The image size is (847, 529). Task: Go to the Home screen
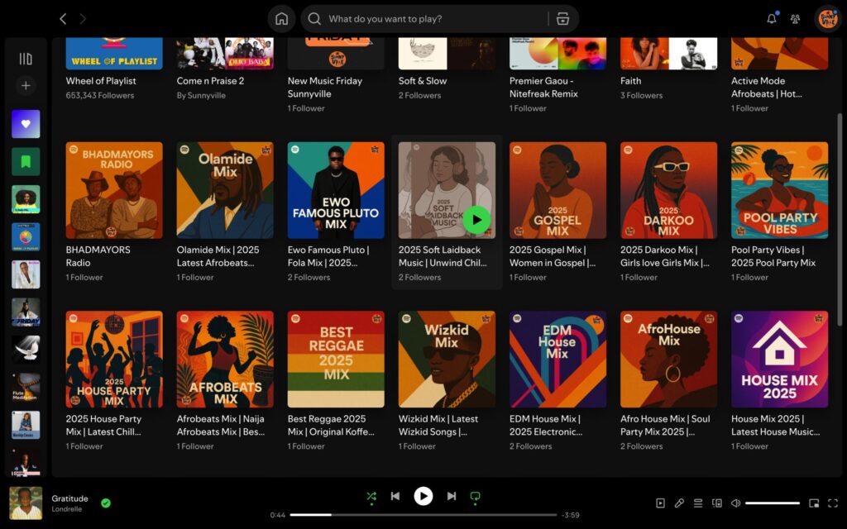click(281, 19)
